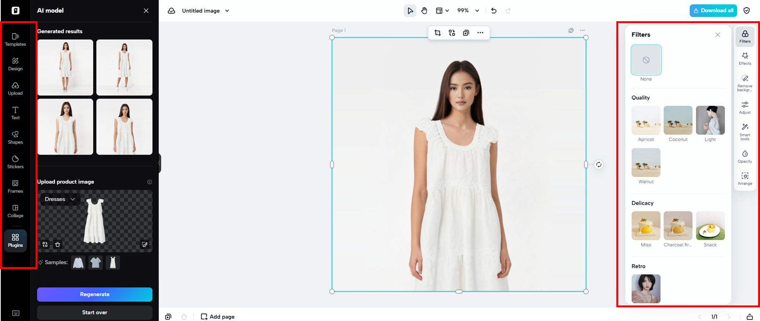Image resolution: width=760 pixels, height=321 pixels.
Task: Apply the Coconut filter
Action: click(678, 120)
